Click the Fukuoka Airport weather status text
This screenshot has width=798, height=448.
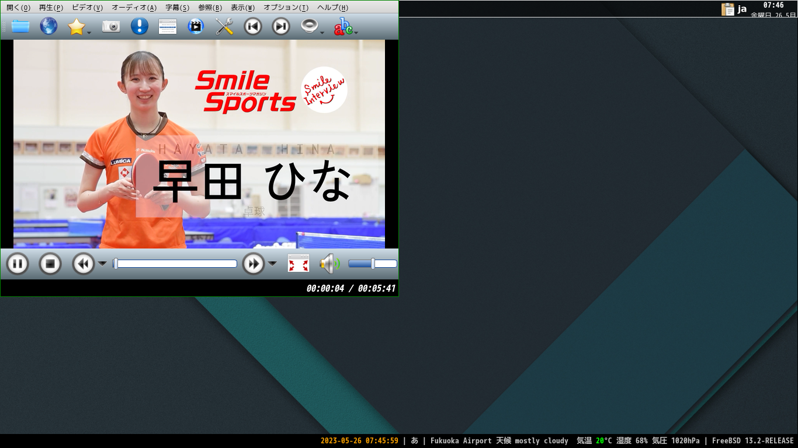tap(499, 441)
